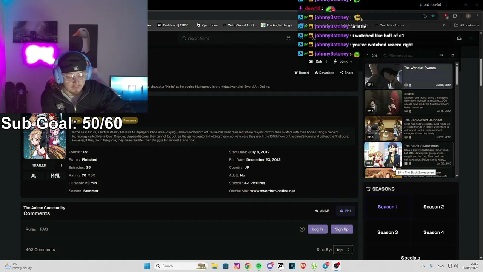Click the Sign Up button
Screen dimensions: 483x272
(x=342, y=229)
